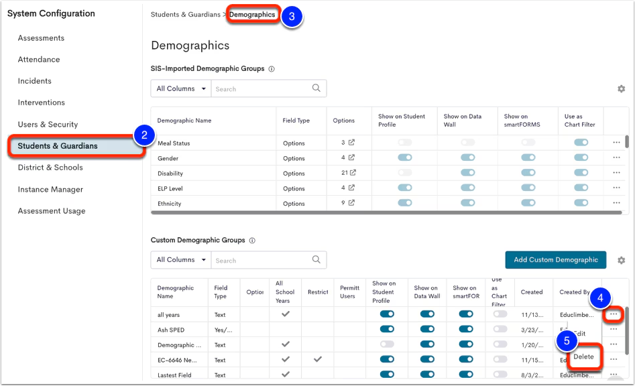
Task: Sort by Field Type in SIS-Imported table
Action: [296, 121]
